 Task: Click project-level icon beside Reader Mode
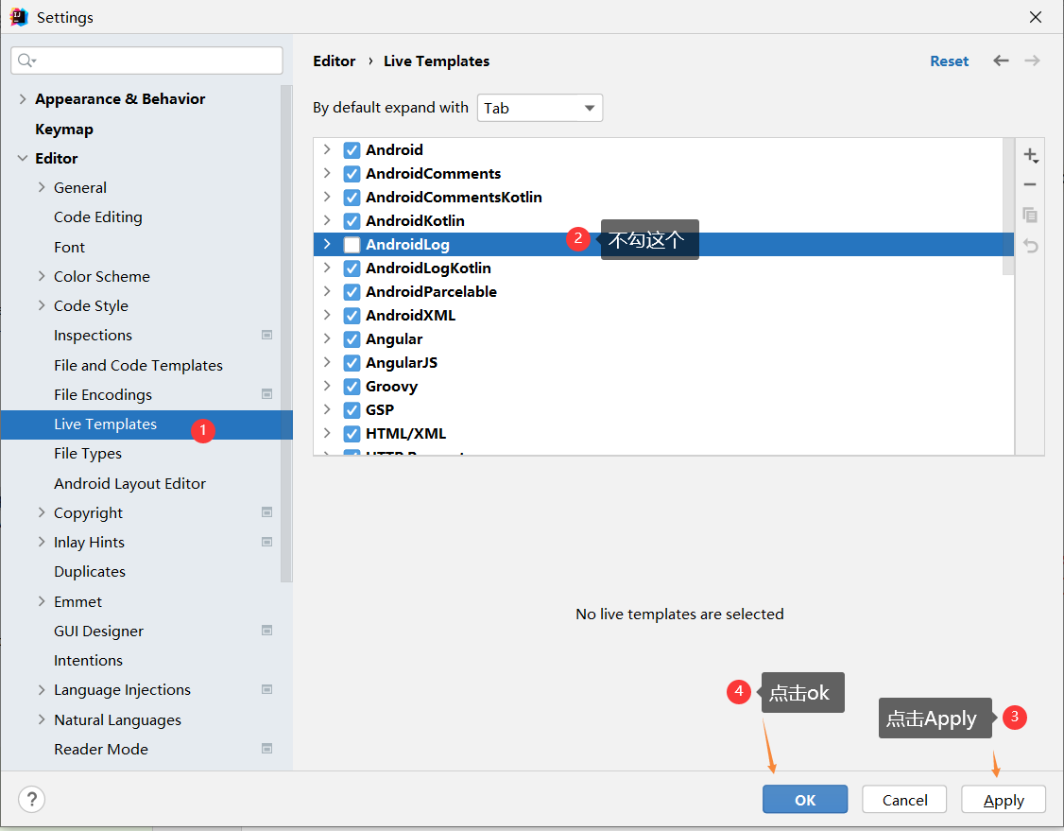(x=267, y=748)
